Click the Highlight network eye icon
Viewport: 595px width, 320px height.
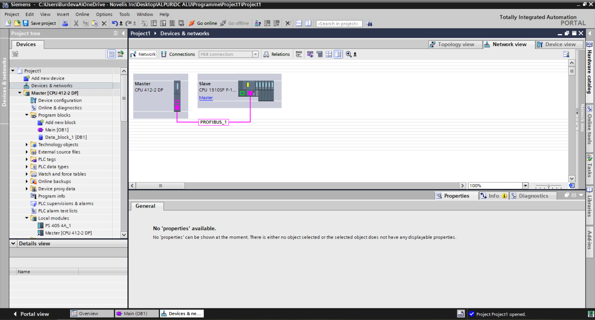click(310, 54)
